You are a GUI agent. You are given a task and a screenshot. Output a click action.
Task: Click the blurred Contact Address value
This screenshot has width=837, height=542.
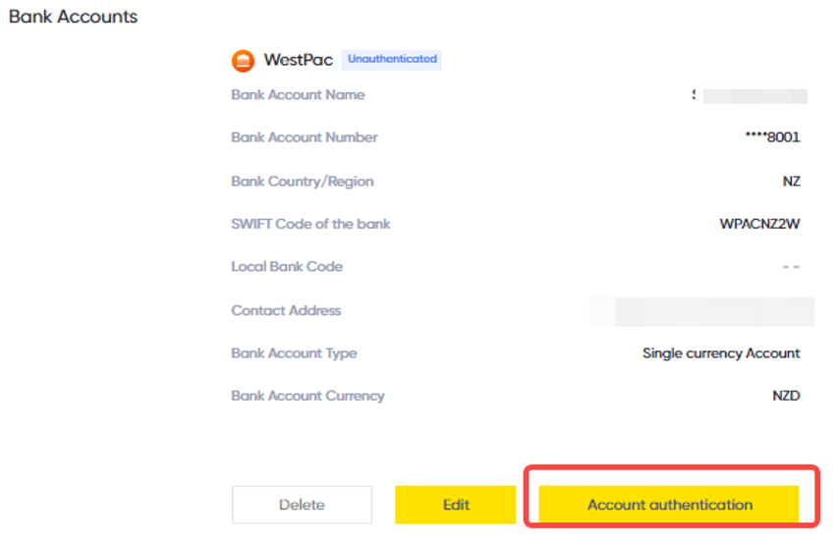[x=702, y=311]
